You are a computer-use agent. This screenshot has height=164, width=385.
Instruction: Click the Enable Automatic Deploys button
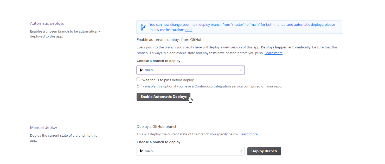tap(163, 97)
